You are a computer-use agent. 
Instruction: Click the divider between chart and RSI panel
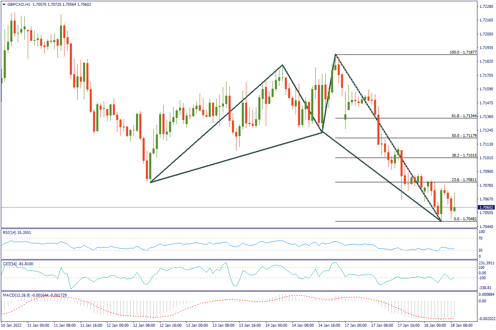tap(248, 229)
